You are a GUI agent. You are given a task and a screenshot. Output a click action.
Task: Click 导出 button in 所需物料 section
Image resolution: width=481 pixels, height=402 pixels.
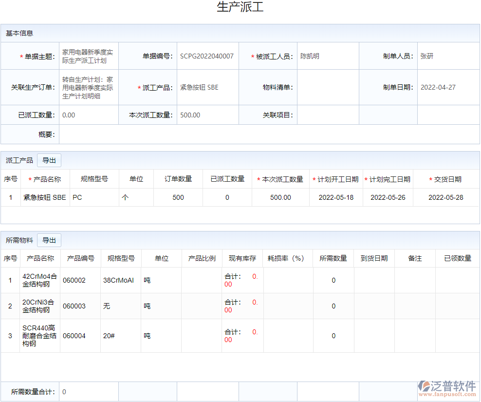pyautogui.click(x=49, y=240)
